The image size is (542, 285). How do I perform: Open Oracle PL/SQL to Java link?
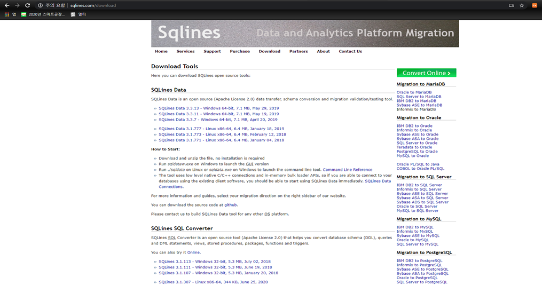click(x=418, y=164)
